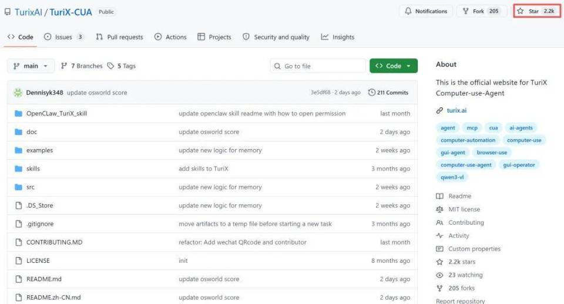Open the openclaw skill readme commit message
564x304 pixels.
(262, 113)
